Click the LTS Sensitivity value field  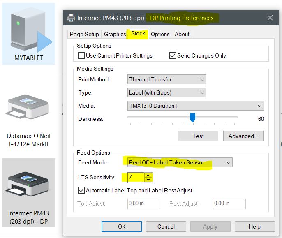pyautogui.click(x=135, y=178)
